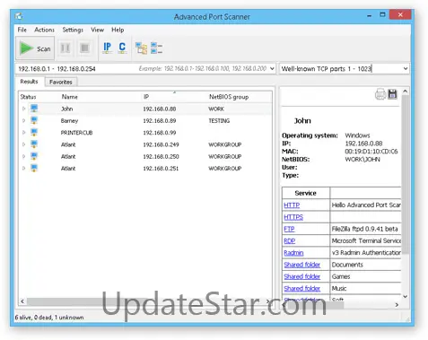Select the 192.168.0.99 IP cell

click(160, 133)
